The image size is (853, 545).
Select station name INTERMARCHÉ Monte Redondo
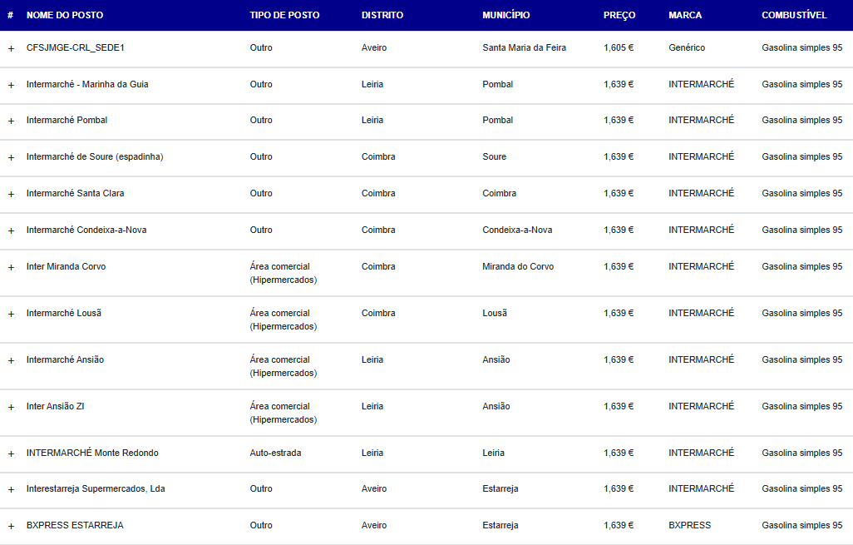click(92, 453)
